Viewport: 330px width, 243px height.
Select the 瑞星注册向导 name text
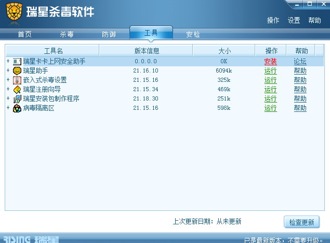[x=42, y=90]
